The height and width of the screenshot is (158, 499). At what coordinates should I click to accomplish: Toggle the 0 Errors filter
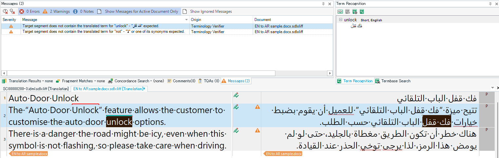click(29, 11)
